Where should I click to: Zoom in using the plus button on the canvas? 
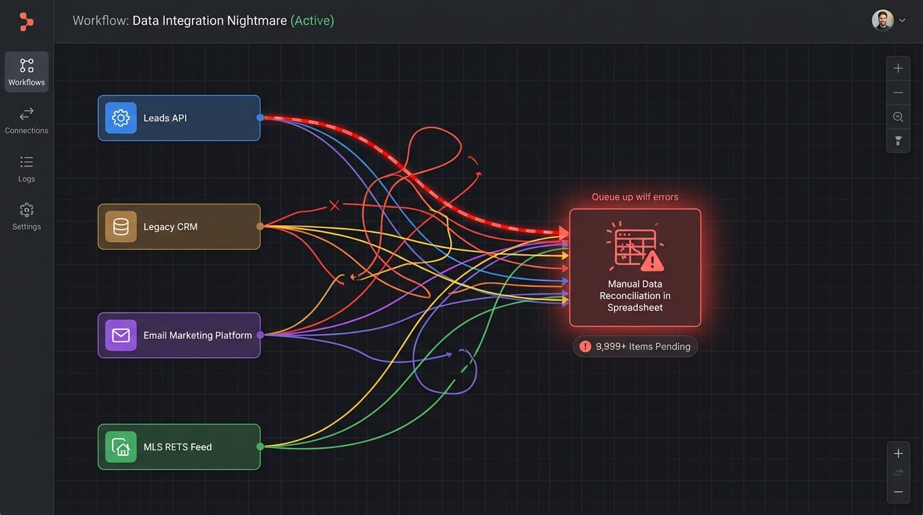(898, 67)
